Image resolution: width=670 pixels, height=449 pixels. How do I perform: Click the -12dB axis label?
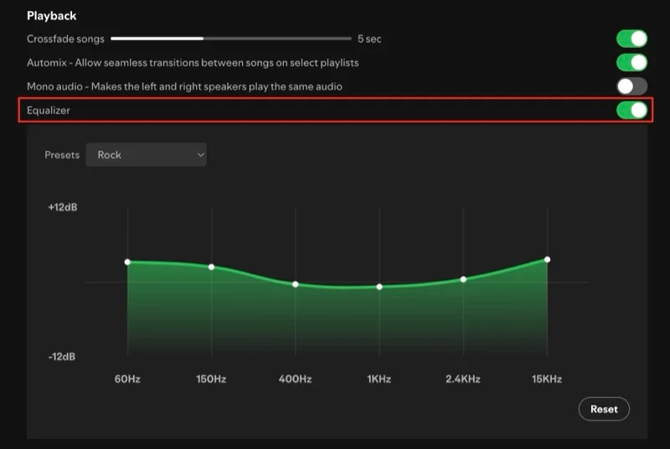point(62,357)
